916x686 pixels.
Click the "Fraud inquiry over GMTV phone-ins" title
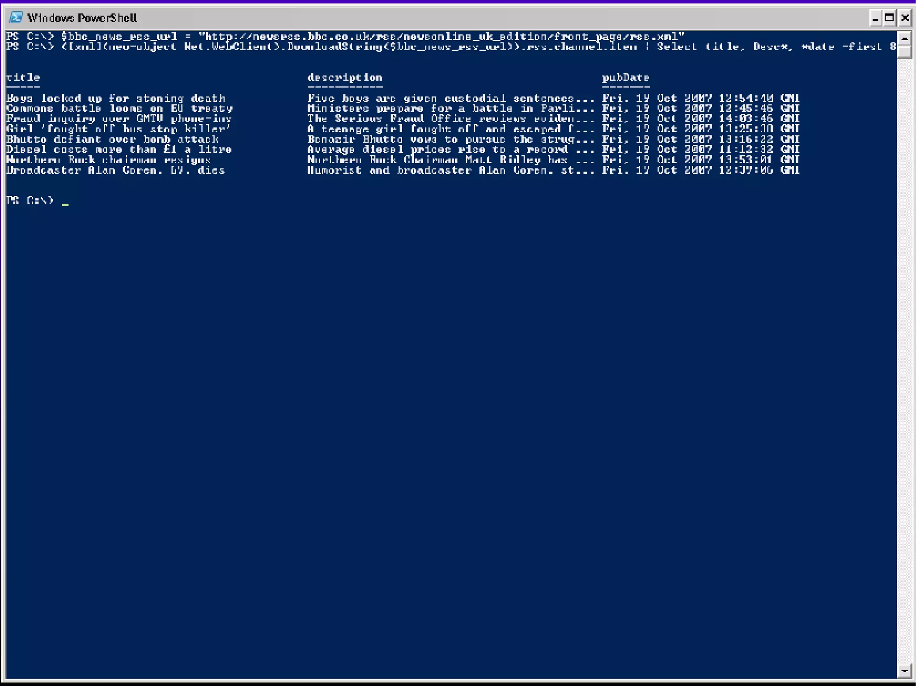tap(119, 119)
